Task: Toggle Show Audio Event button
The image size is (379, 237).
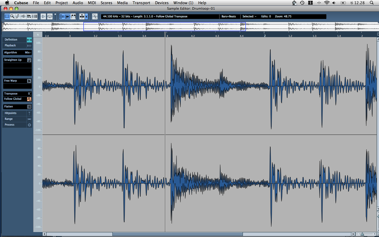Action: (x=62, y=16)
